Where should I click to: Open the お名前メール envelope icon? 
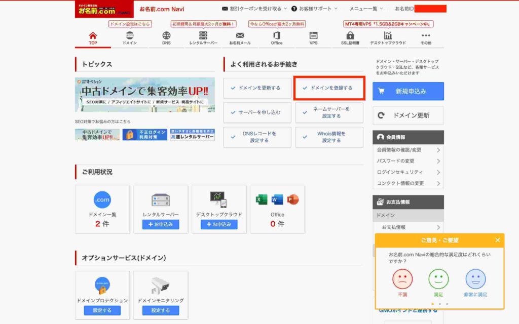[240, 35]
